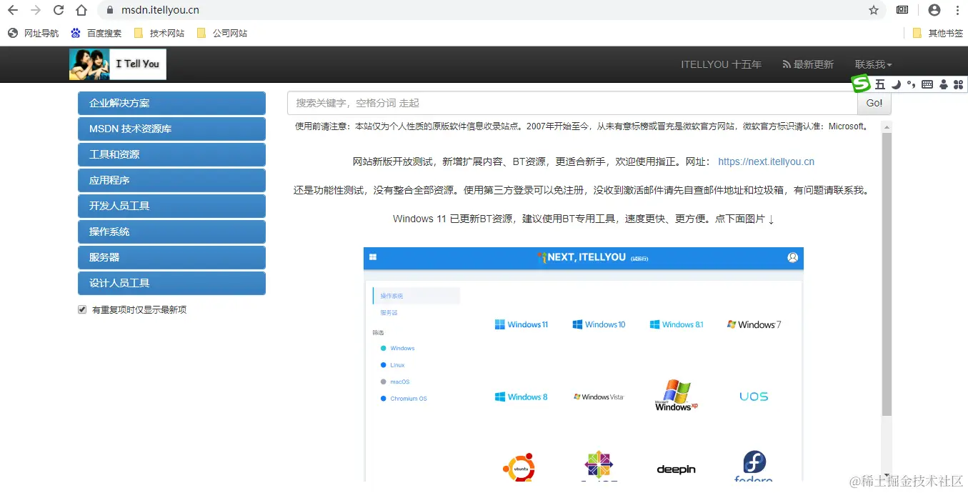Select 操作系统 tab in preview sidebar
The width and height of the screenshot is (968, 493).
[x=416, y=296]
